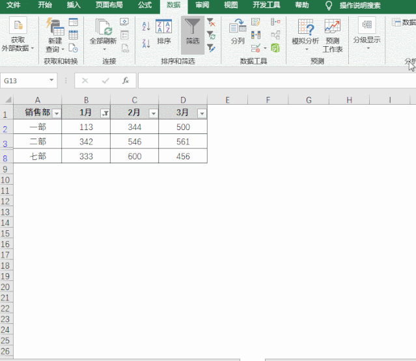Switch to the 开发工具 tab
Screen dimensions: 416x361
point(266,5)
